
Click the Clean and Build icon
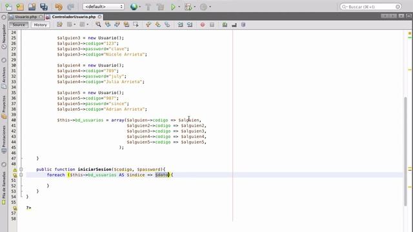click(x=160, y=6)
